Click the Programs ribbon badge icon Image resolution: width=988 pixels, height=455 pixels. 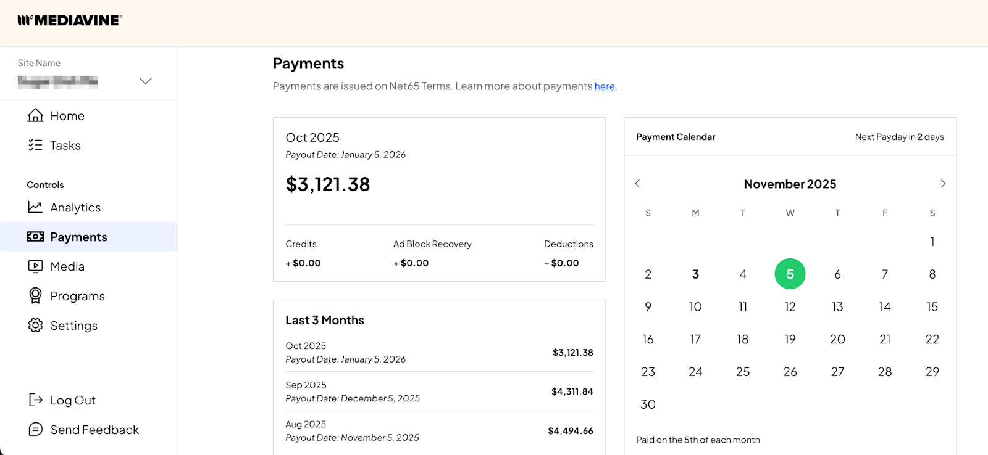(35, 296)
